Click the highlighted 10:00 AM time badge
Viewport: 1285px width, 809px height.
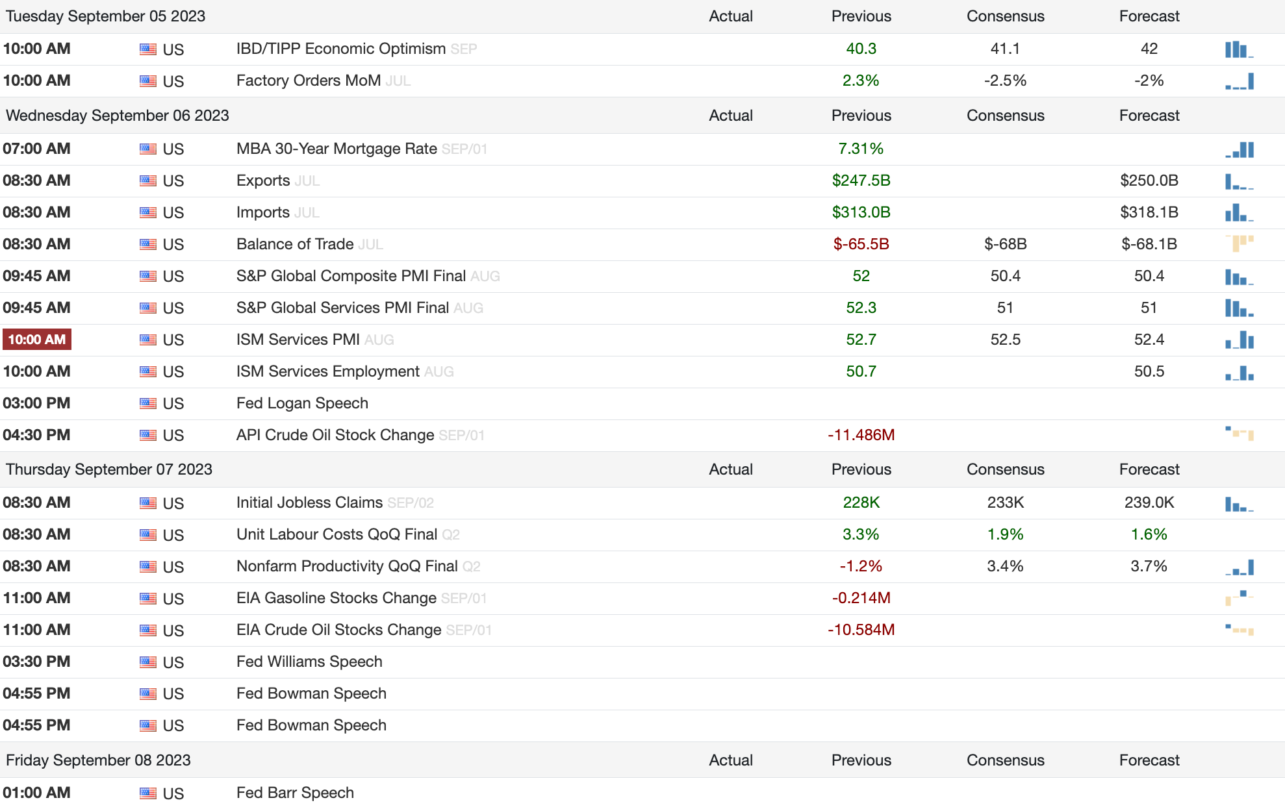37,340
